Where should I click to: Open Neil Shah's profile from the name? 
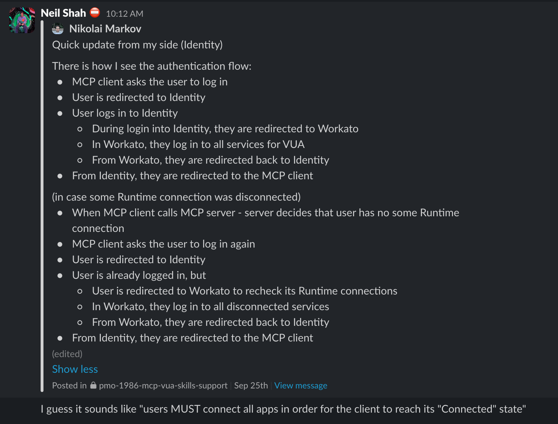63,13
